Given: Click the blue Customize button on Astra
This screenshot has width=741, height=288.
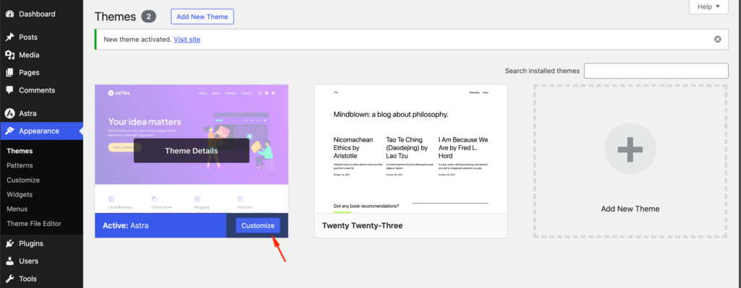Looking at the screenshot, I should tap(258, 225).
